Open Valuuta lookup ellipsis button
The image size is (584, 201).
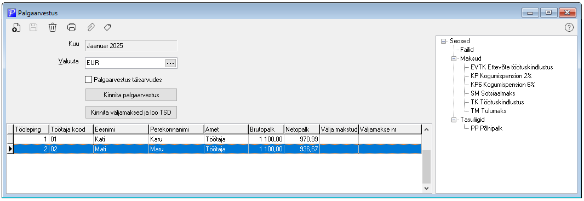point(170,63)
